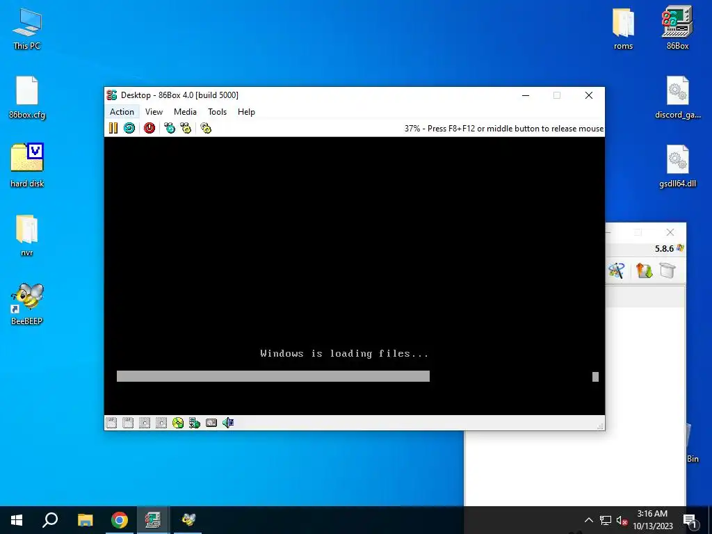Viewport: 712px width, 534px height.
Task: Click the red power shutdown toolbar icon
Action: coord(149,128)
